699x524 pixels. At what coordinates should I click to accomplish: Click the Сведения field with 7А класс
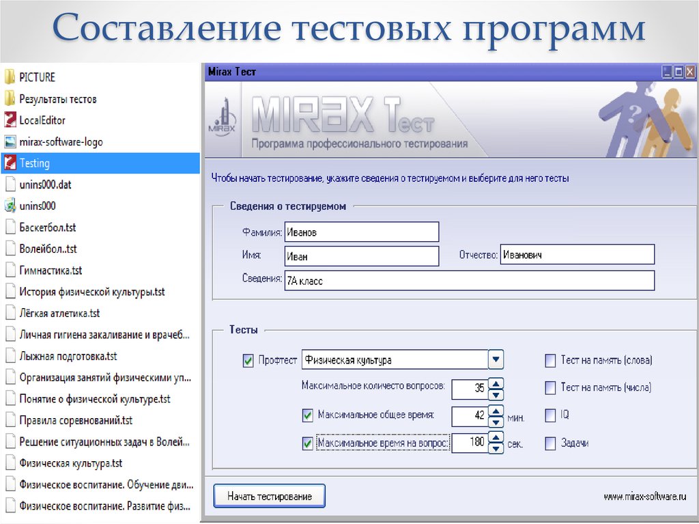(x=470, y=281)
